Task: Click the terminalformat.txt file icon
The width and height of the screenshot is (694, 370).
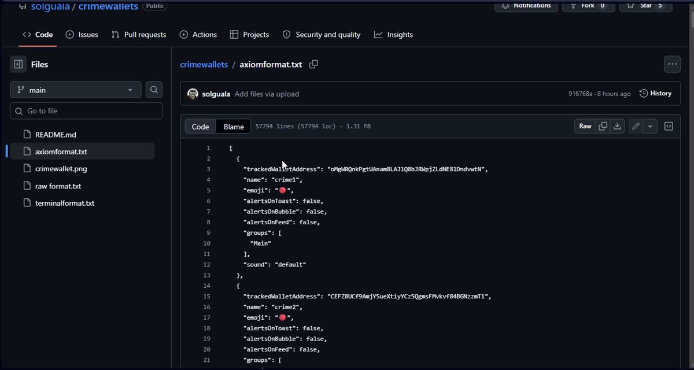Action: coord(26,203)
